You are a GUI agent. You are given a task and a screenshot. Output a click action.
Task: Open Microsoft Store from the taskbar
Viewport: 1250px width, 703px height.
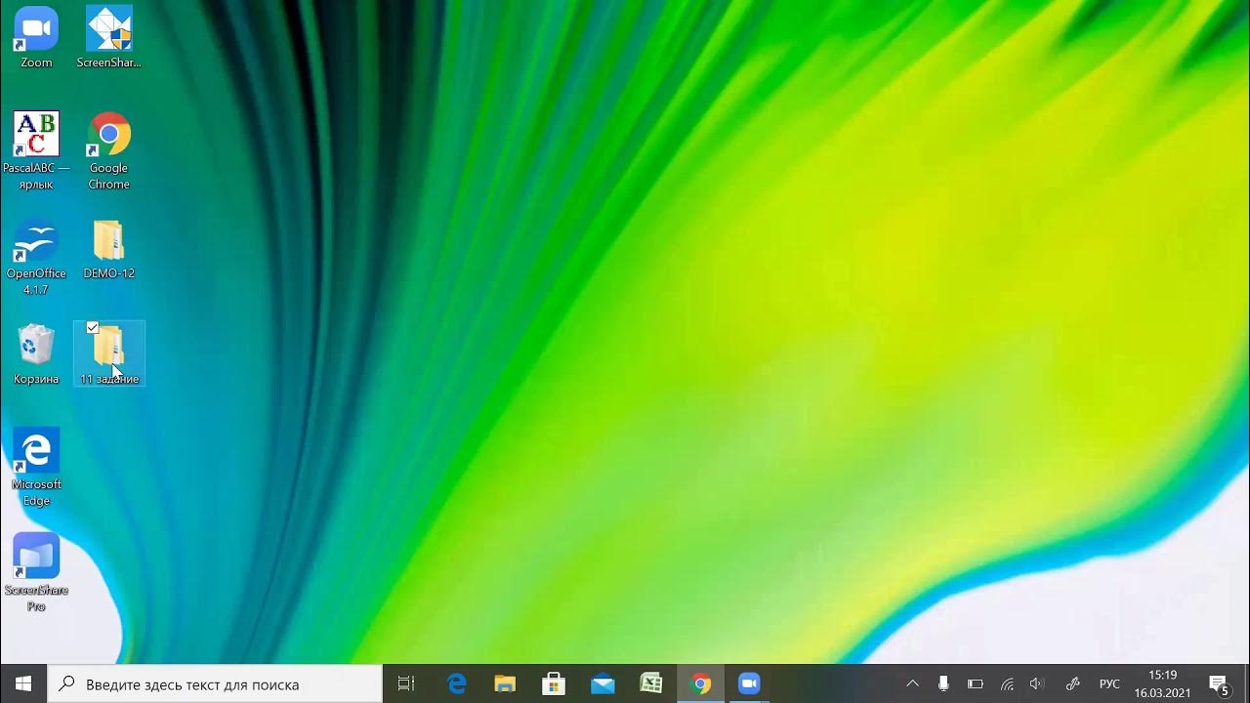click(554, 684)
